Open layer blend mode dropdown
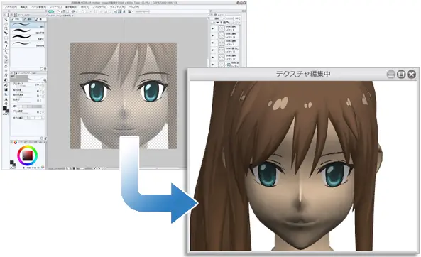The image size is (421, 257). point(218,18)
